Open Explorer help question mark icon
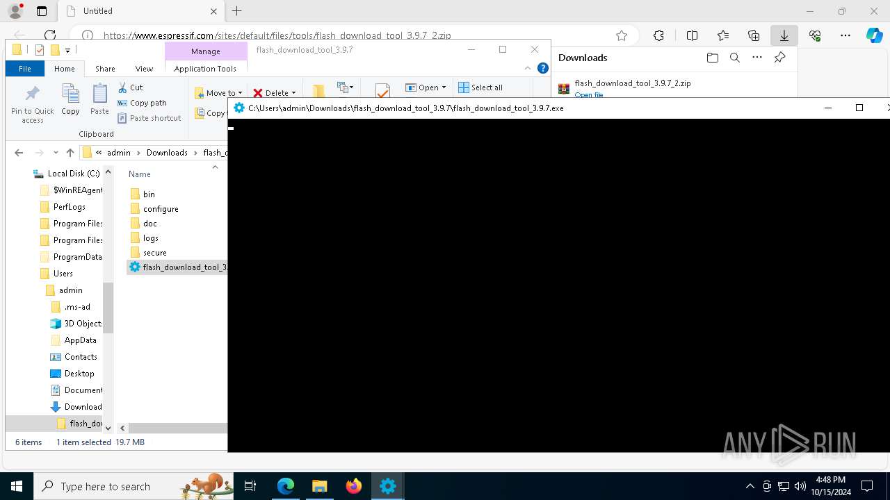This screenshot has width=890, height=500. [543, 68]
